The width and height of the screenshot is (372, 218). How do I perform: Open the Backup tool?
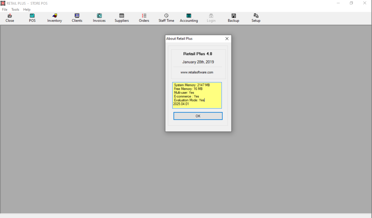234,18
